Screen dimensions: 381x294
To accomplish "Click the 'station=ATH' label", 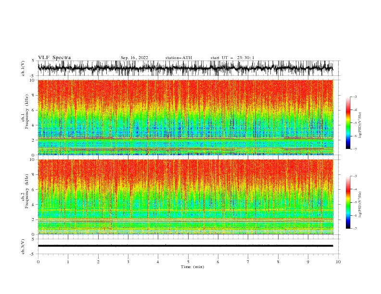I will tap(178, 58).
